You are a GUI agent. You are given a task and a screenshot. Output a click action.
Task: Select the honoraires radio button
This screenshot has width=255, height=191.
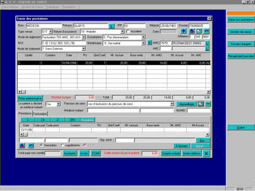coord(42,145)
